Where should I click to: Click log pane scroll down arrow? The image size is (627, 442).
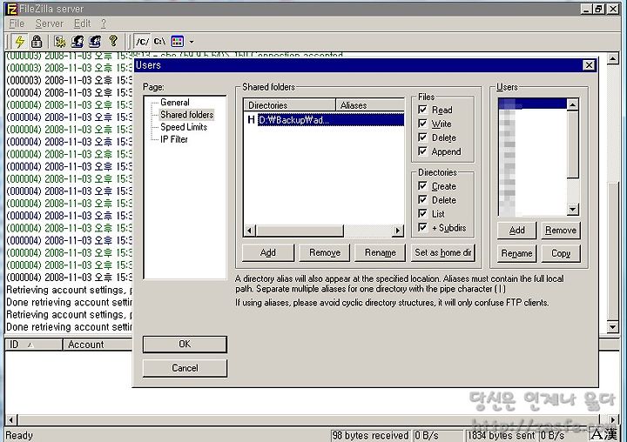(612, 327)
